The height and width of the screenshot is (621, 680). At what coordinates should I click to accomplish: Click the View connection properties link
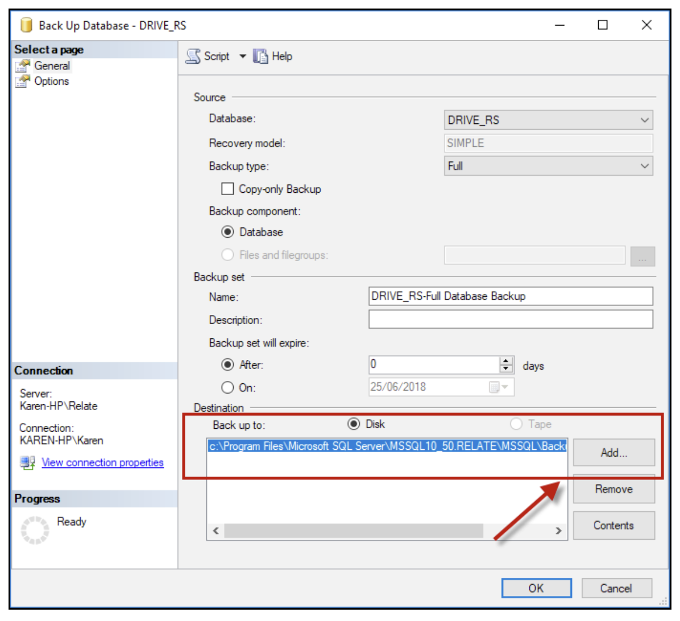click(x=102, y=462)
